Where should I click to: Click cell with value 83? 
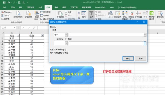[31, 81]
